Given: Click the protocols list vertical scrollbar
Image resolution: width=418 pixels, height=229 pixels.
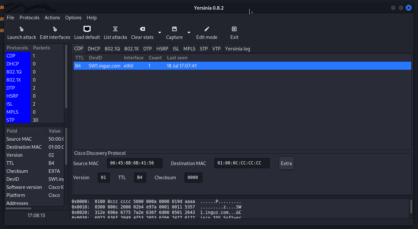Looking at the screenshot, I should click(x=66, y=77).
